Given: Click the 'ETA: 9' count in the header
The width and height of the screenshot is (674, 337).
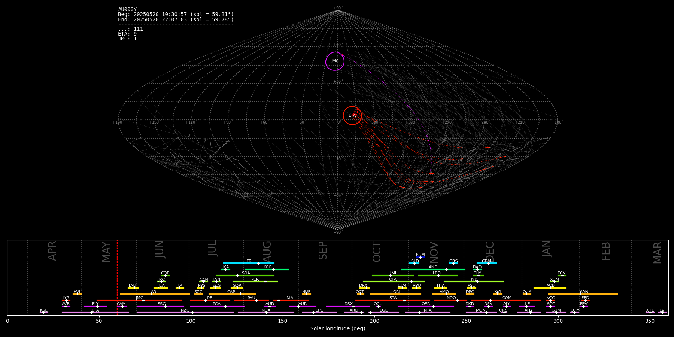Looking at the screenshot, I should (x=127, y=34).
